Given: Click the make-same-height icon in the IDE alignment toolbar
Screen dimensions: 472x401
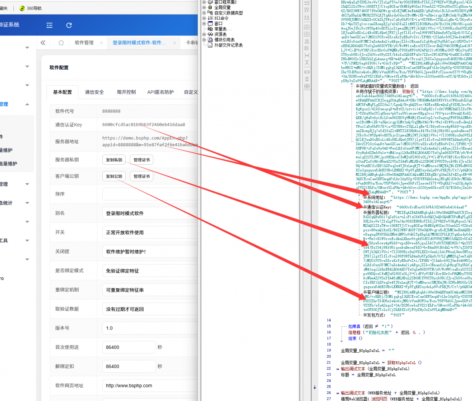Looking at the screenshot, I should coord(307,79).
